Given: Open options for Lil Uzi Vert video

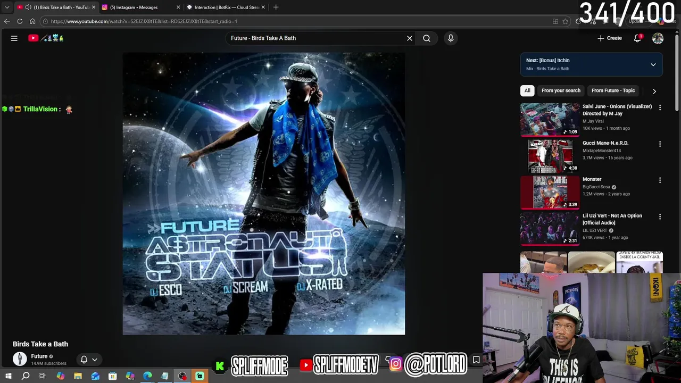Looking at the screenshot, I should pos(660,217).
